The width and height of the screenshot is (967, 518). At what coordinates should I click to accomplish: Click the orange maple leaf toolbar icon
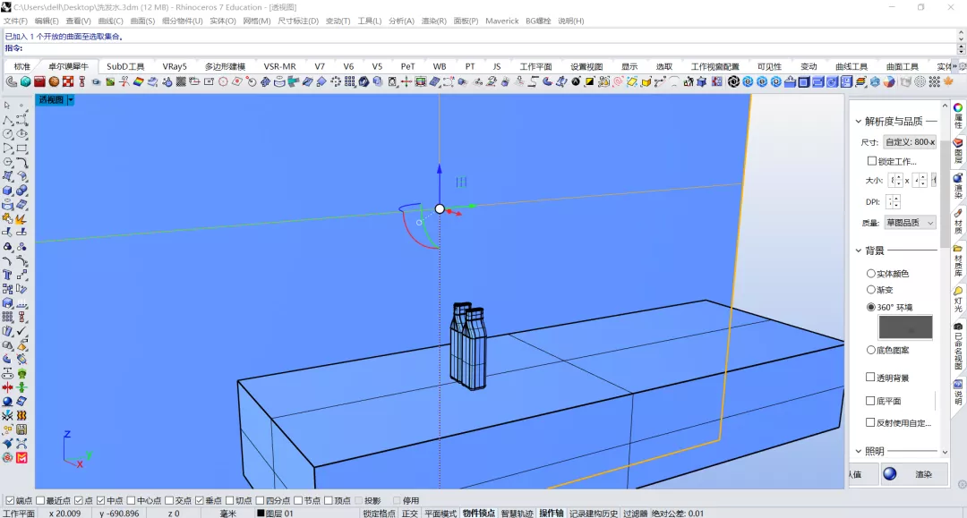[x=948, y=82]
